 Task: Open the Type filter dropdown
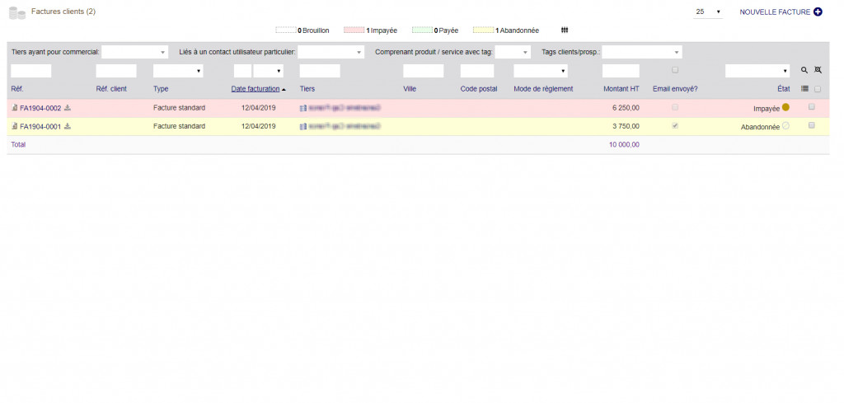coord(178,71)
